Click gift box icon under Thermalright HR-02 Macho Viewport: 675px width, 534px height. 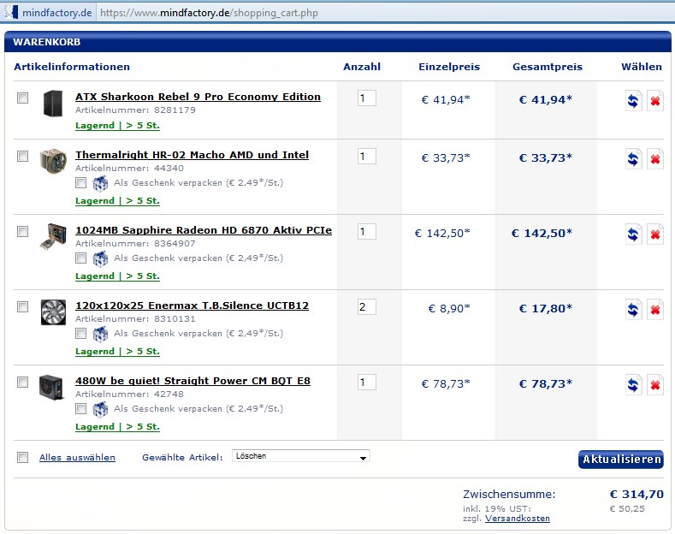[100, 183]
